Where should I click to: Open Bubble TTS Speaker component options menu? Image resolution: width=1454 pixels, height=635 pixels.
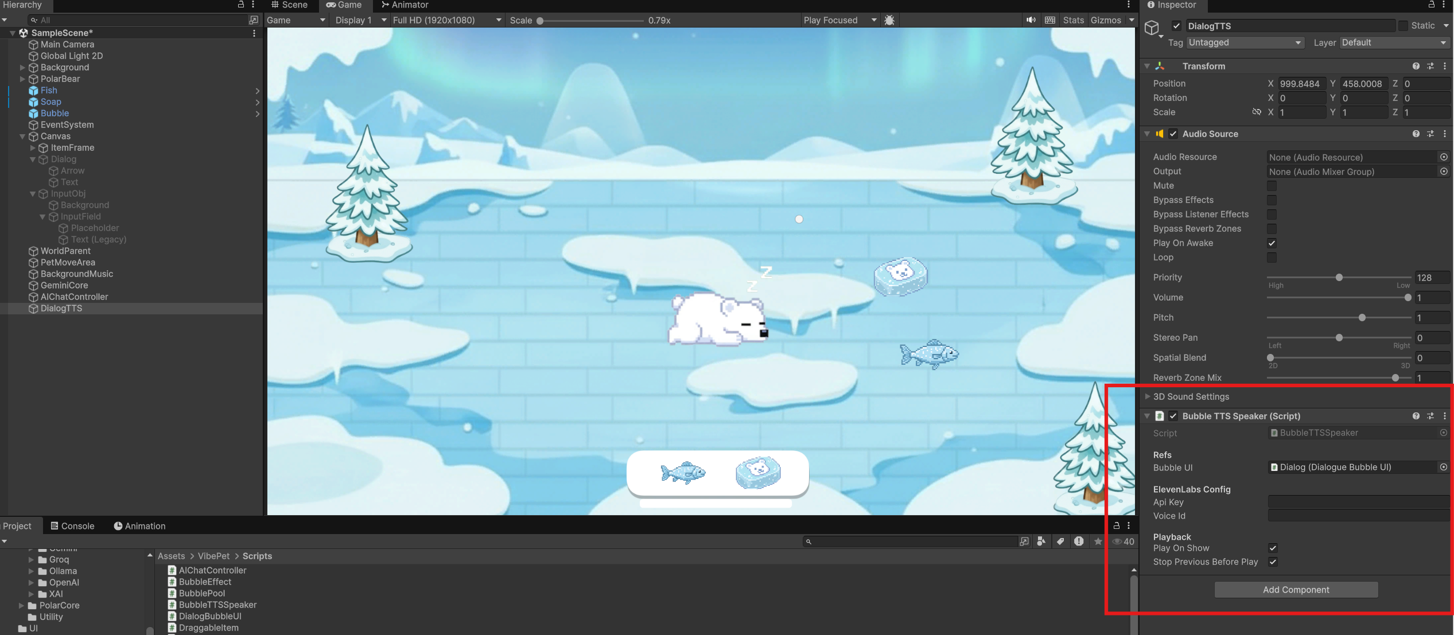pos(1445,416)
